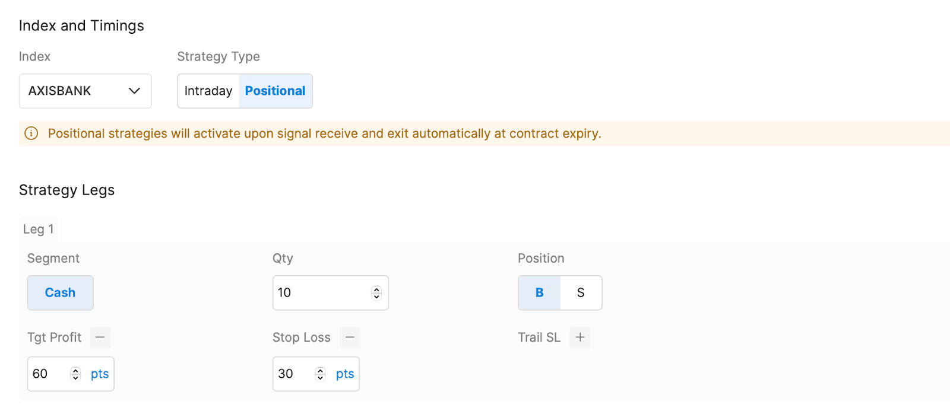Screen dimensions: 950x414
Task: Click the down arrow on the Tgt Profit stepper
Action: click(x=75, y=377)
